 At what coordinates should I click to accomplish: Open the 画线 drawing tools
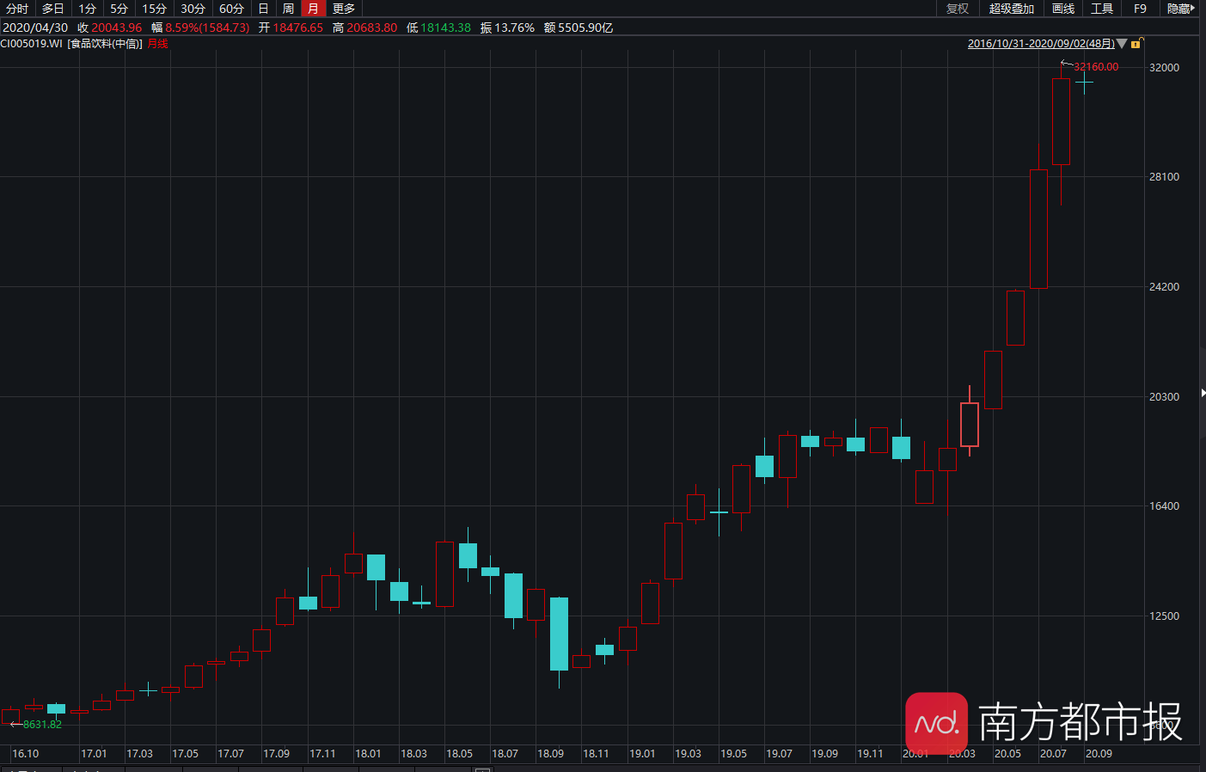(x=1063, y=9)
